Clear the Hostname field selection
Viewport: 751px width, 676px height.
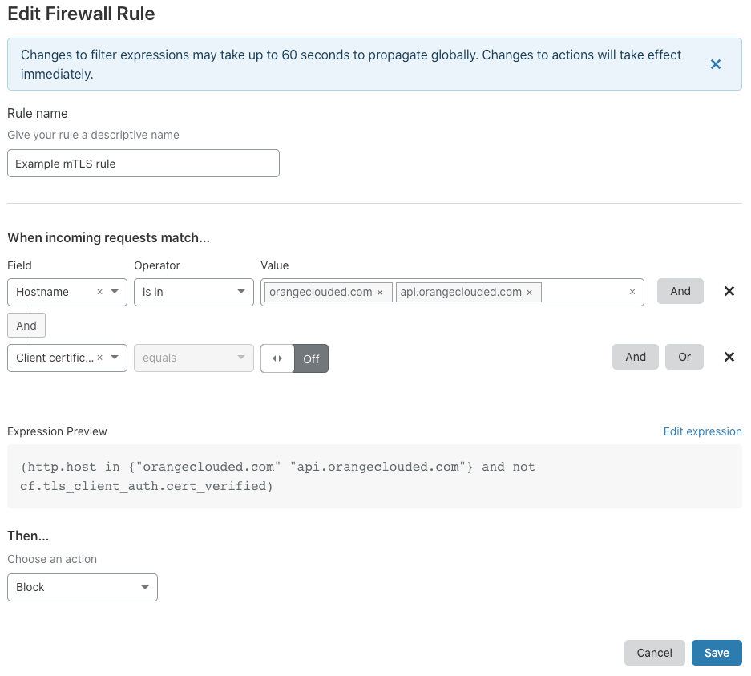click(x=99, y=292)
